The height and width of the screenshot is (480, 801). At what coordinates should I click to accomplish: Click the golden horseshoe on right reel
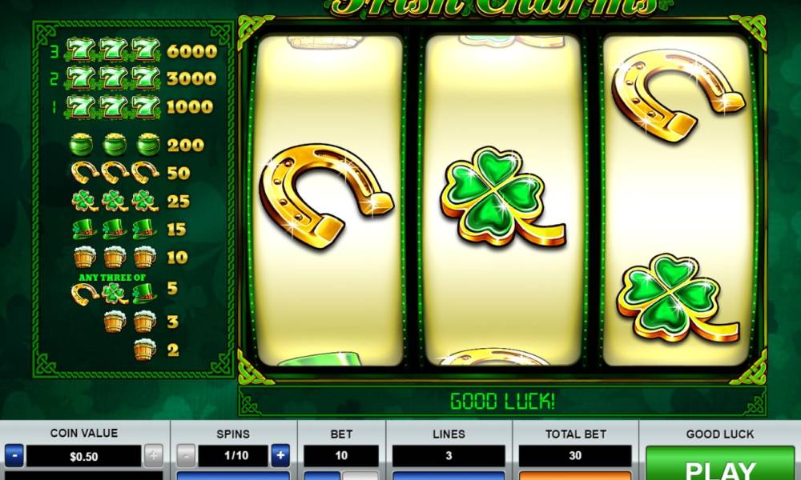678,95
